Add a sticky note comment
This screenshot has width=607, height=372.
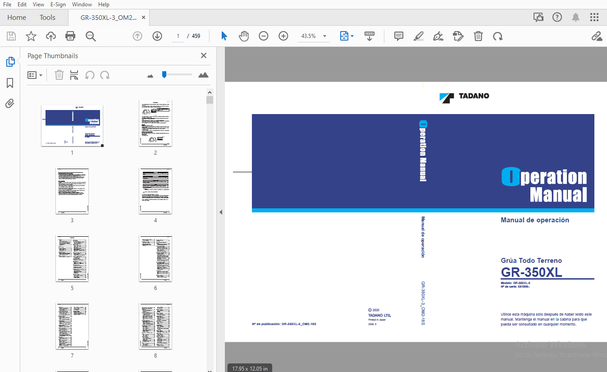click(399, 36)
